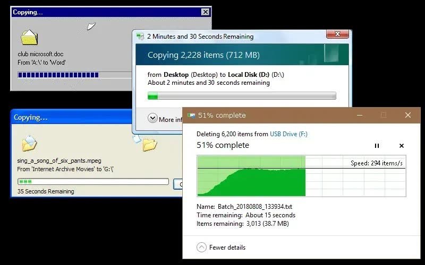Click the 51% complete title bar icon

coord(191,116)
